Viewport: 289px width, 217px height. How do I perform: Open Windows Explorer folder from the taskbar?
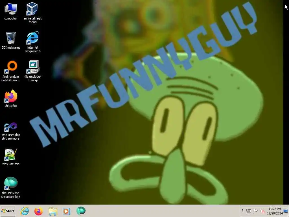click(x=53, y=211)
